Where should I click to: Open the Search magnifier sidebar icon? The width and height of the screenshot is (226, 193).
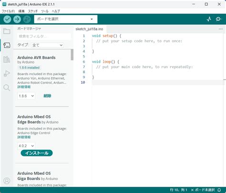click(x=7, y=87)
